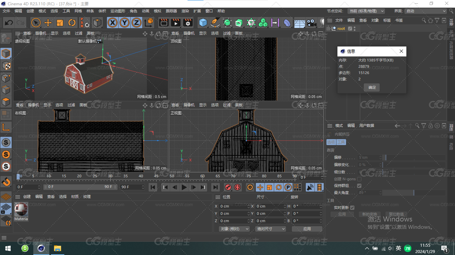This screenshot has height=255, width=455.
Task: Click the filter funnel in Object Manager
Action: click(x=437, y=20)
